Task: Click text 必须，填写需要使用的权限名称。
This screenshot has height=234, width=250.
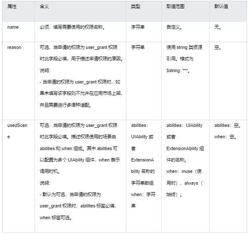Action: point(72,27)
